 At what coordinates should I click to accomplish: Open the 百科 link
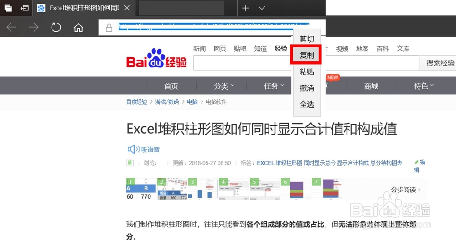(383, 49)
